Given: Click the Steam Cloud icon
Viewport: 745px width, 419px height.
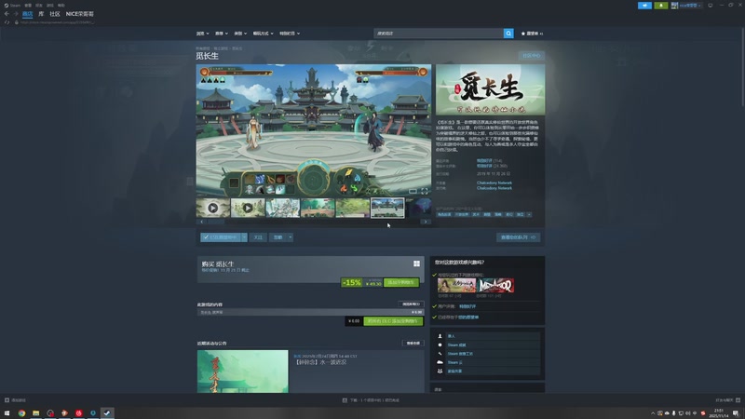Looking at the screenshot, I should [440, 362].
